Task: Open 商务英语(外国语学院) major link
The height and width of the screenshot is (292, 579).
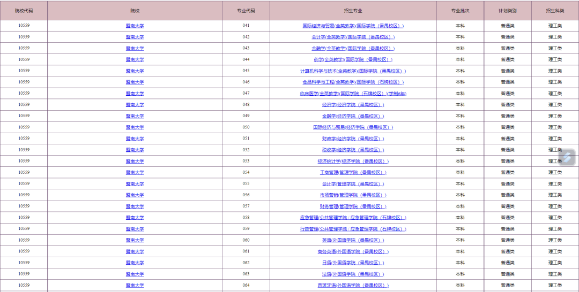Action: 353,251
